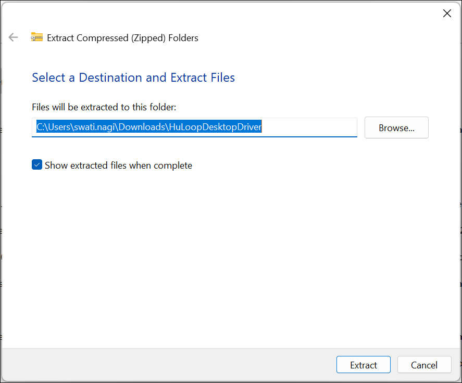This screenshot has width=462, height=383.
Task: Open the Browse... folder picker
Action: point(396,127)
